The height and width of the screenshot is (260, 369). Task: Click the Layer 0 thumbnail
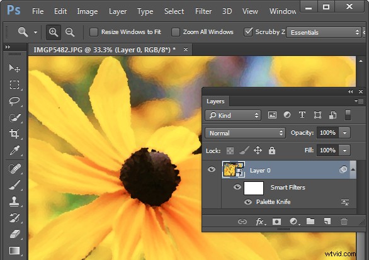click(x=234, y=169)
